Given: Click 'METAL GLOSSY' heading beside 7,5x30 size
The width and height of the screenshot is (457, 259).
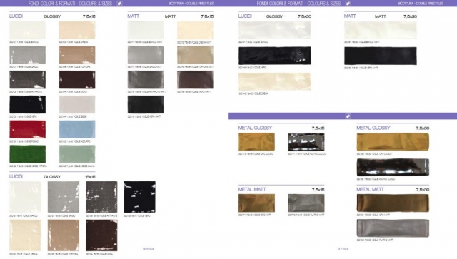Looking at the screenshot, I should coord(373,128).
